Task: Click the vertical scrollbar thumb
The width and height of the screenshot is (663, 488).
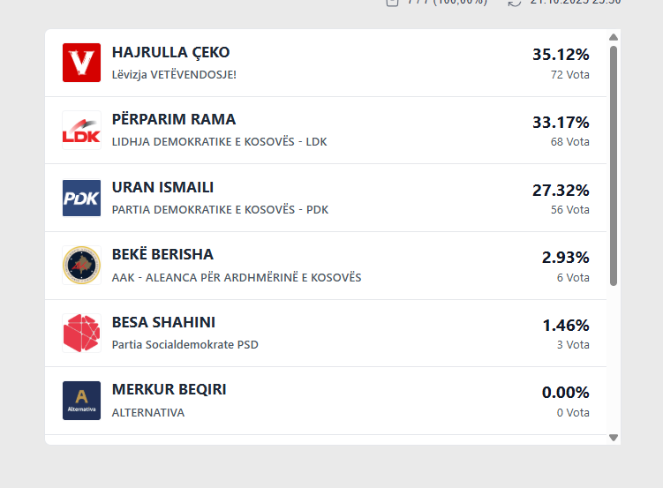Action: pyautogui.click(x=614, y=163)
